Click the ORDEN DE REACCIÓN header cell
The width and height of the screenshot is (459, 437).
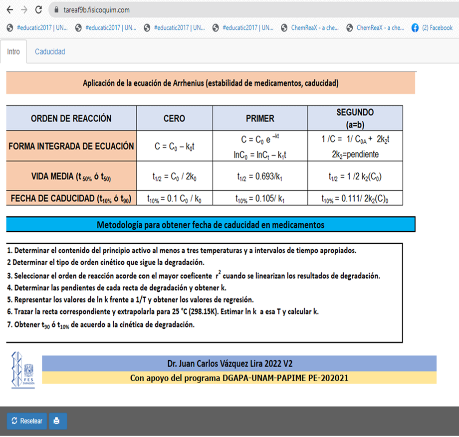click(71, 118)
